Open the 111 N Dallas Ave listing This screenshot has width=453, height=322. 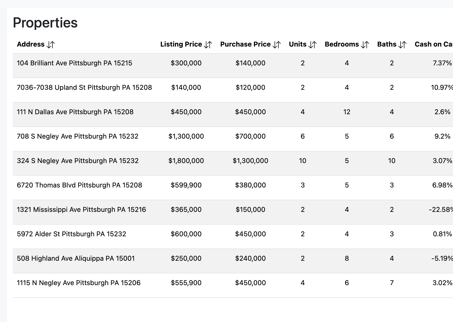point(75,112)
